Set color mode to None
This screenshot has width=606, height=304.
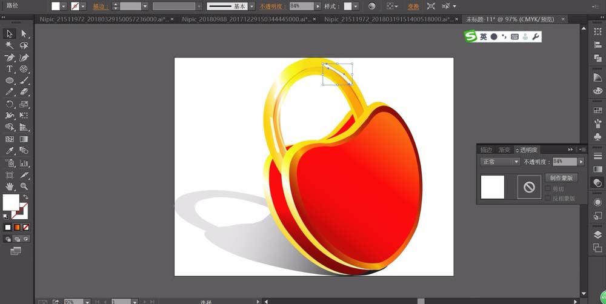click(x=26, y=228)
